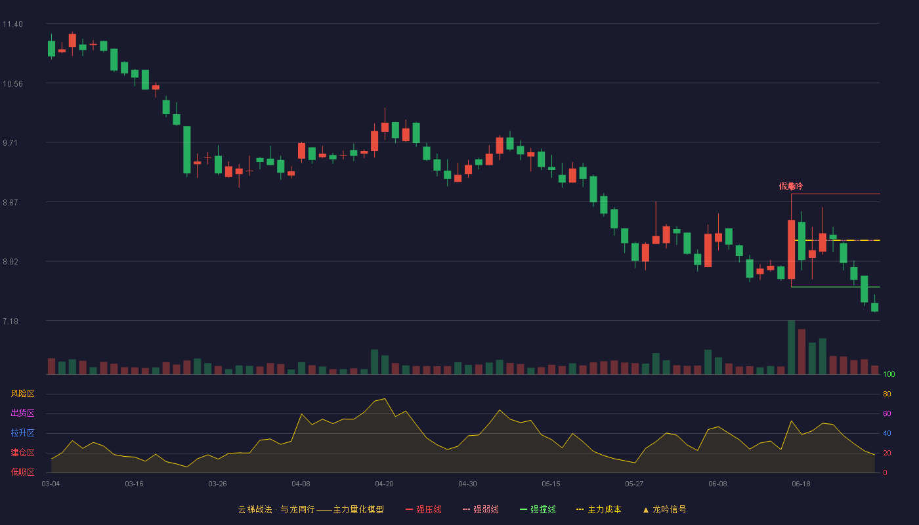Toggle the 强弱线 legend series

(481, 509)
